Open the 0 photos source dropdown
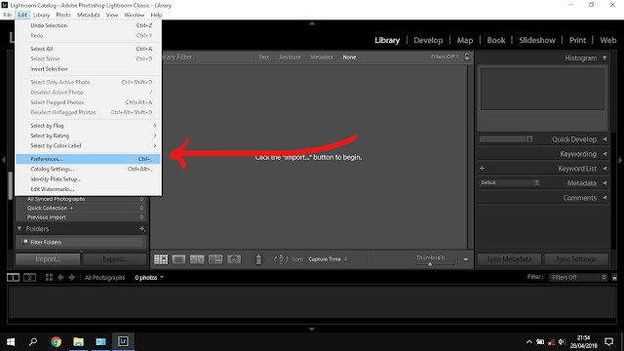624x351 pixels. [149, 277]
